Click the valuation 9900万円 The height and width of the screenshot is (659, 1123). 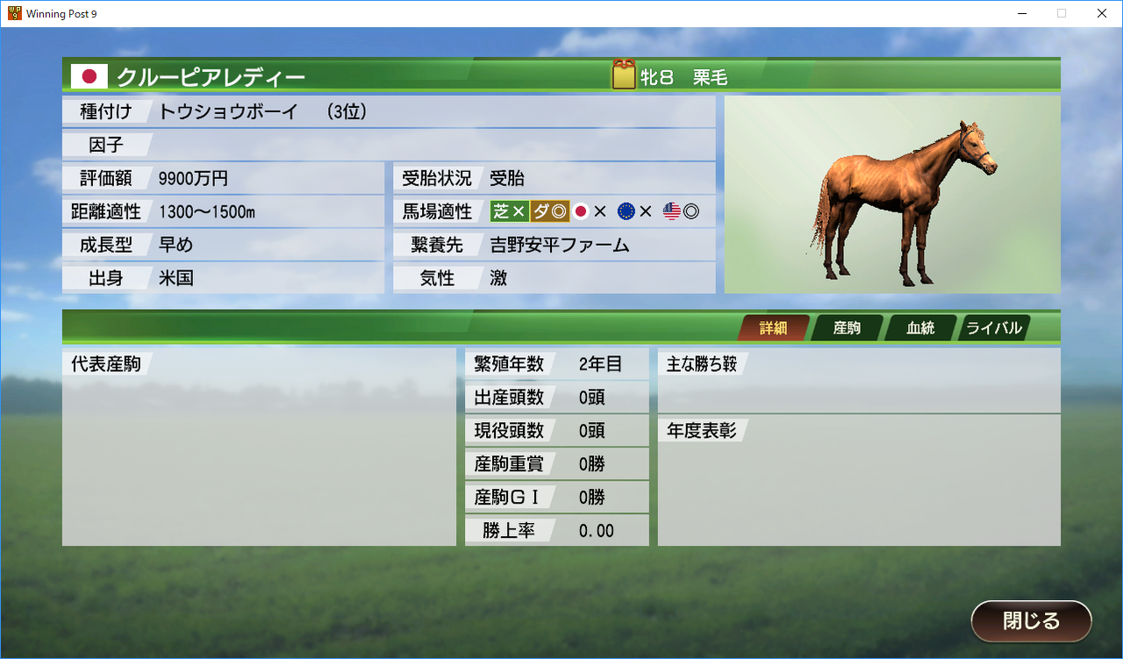pyautogui.click(x=193, y=178)
